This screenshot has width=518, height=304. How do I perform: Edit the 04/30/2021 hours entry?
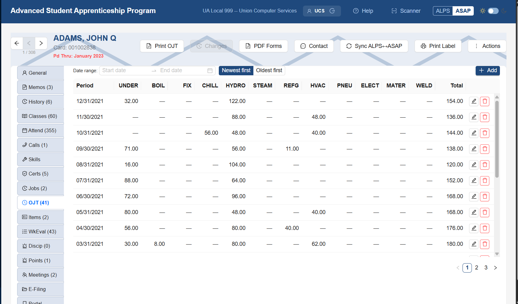474,228
